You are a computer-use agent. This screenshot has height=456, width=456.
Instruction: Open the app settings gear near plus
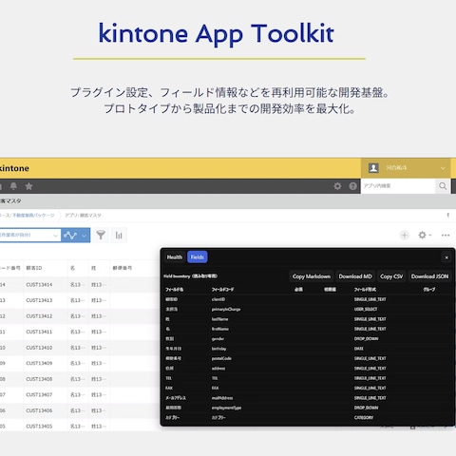pos(423,235)
